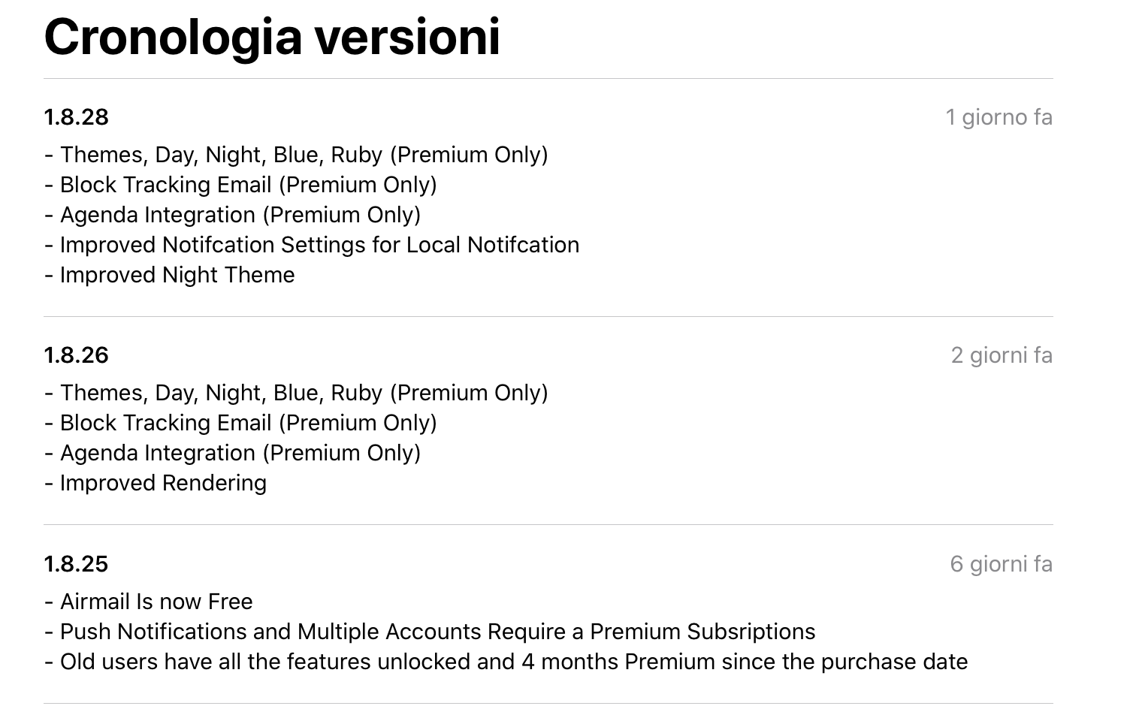Click the '1 giorno fa' date label
Screen dimensions: 1130x706
999,117
